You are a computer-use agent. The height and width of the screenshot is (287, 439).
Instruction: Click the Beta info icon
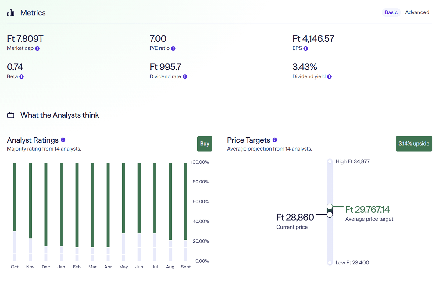pos(21,77)
